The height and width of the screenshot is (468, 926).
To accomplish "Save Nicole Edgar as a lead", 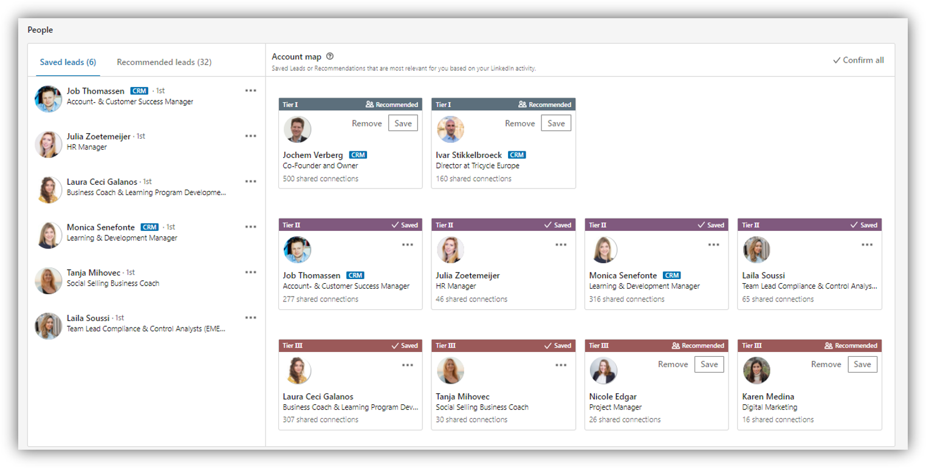I will pos(709,365).
